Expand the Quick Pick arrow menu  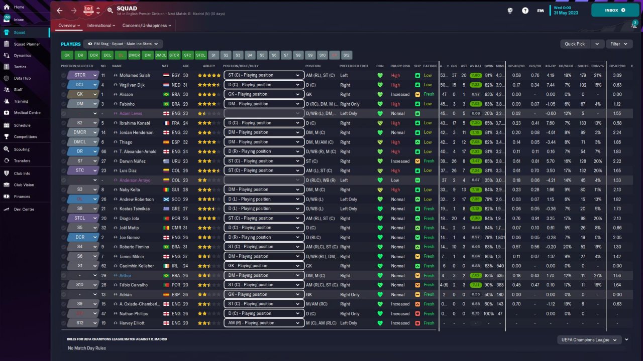tap(597, 44)
